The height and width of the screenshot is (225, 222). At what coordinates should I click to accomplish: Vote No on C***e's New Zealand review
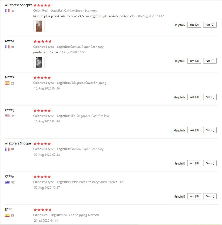pyautogui.click(x=210, y=196)
